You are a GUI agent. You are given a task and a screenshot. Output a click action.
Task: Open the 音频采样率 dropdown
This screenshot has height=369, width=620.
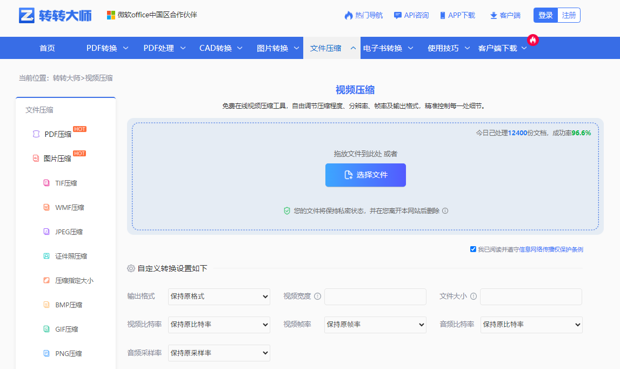pyautogui.click(x=219, y=353)
